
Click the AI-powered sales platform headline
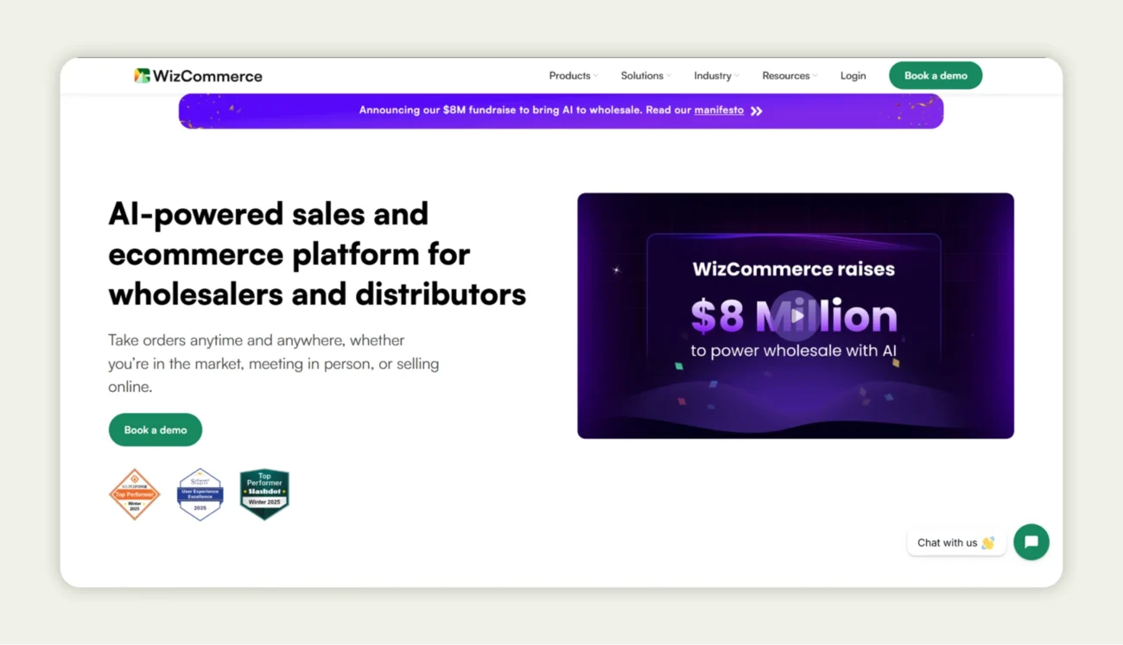(317, 254)
